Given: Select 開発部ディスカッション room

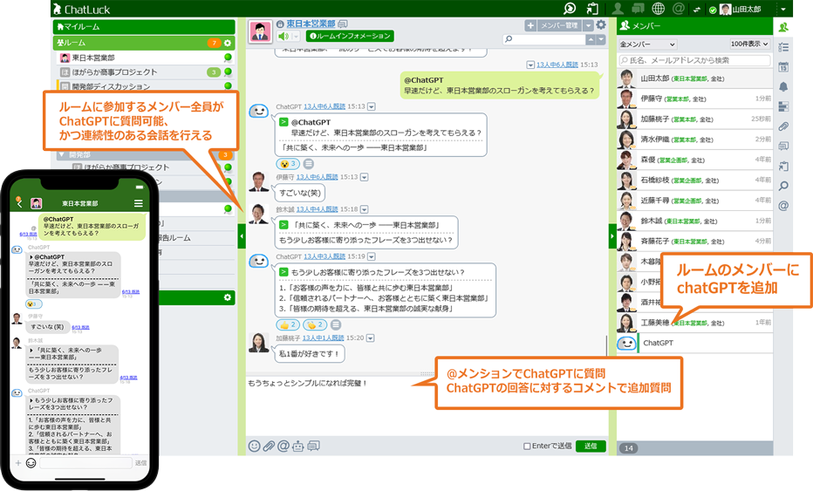Looking at the screenshot, I should pos(145,85).
